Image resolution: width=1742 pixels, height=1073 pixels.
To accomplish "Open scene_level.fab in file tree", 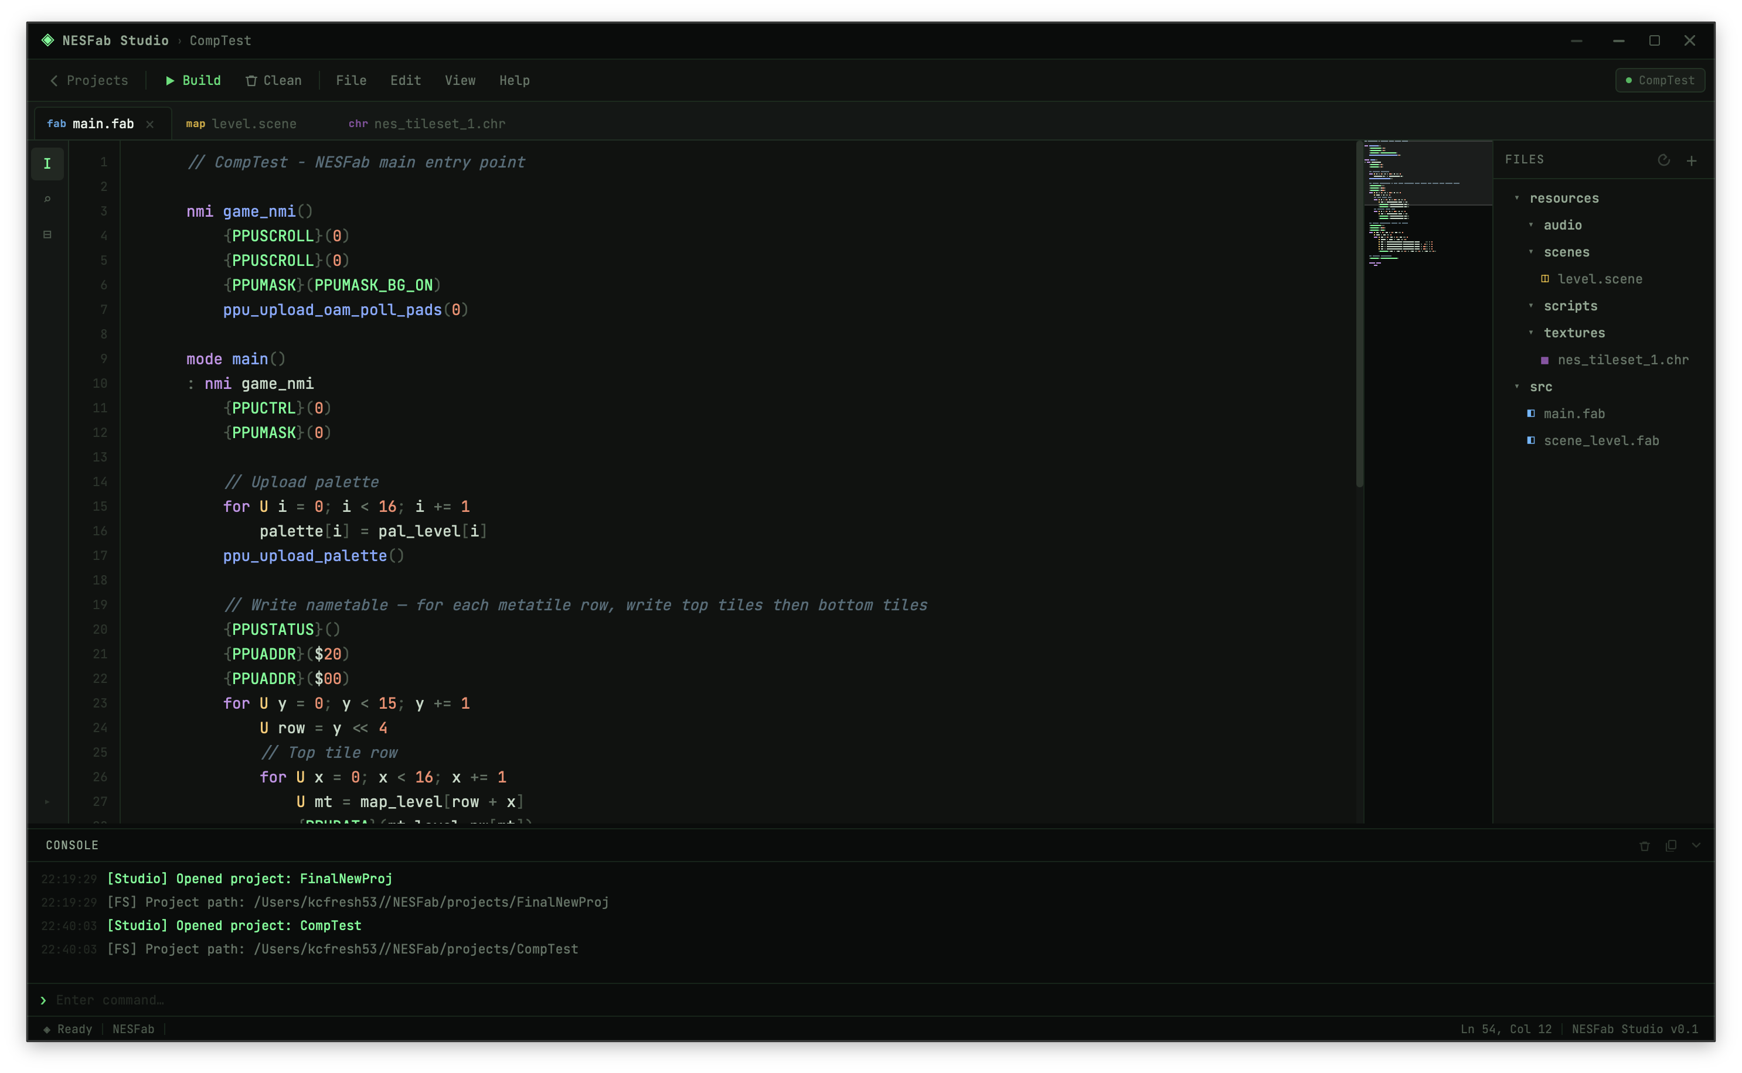I will tap(1601, 440).
